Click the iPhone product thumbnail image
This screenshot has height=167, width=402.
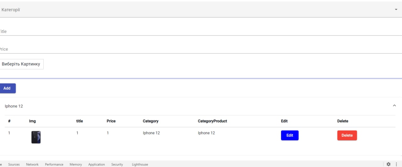point(36,137)
